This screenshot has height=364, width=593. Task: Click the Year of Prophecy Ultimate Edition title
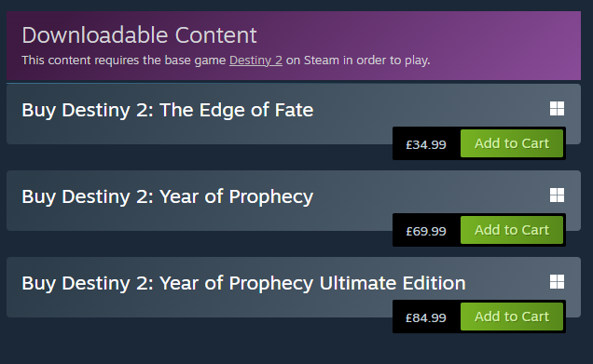(x=243, y=283)
